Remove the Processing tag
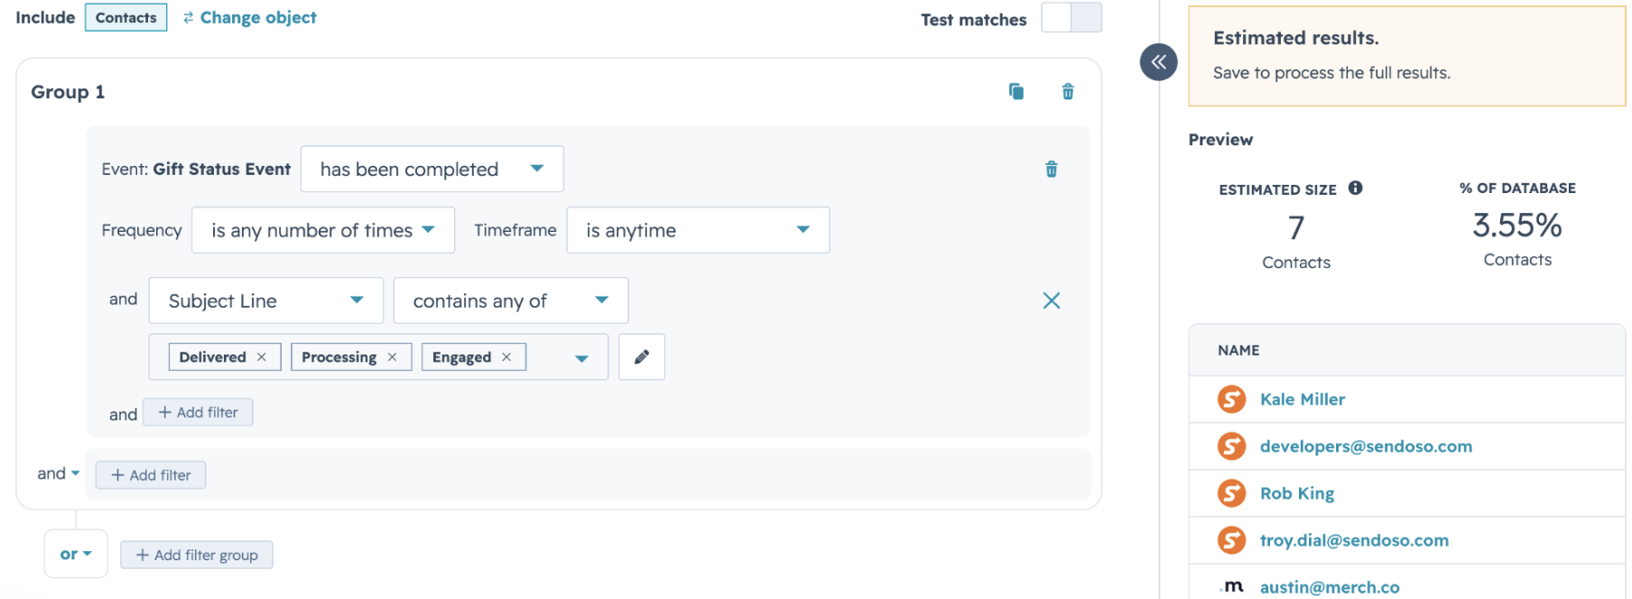The height and width of the screenshot is (599, 1632). [393, 357]
